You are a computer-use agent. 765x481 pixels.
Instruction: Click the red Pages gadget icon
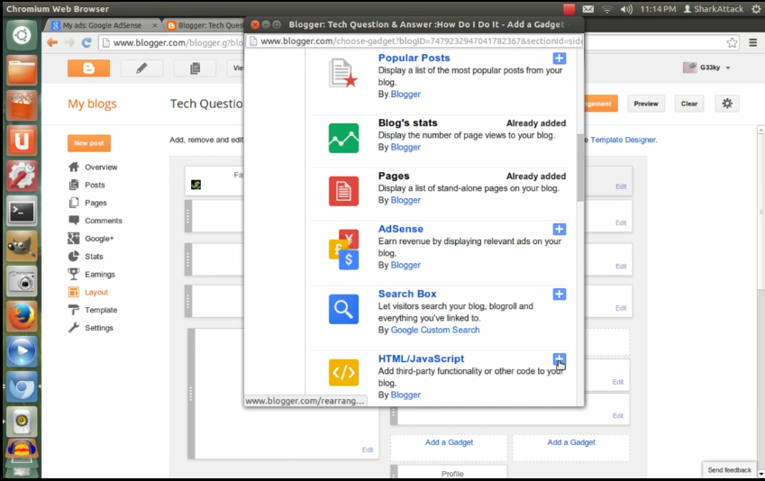343,191
